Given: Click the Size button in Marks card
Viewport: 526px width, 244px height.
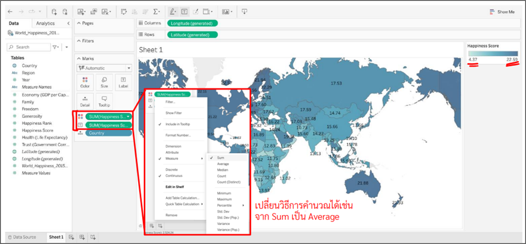Looking at the screenshot, I should 104,82.
